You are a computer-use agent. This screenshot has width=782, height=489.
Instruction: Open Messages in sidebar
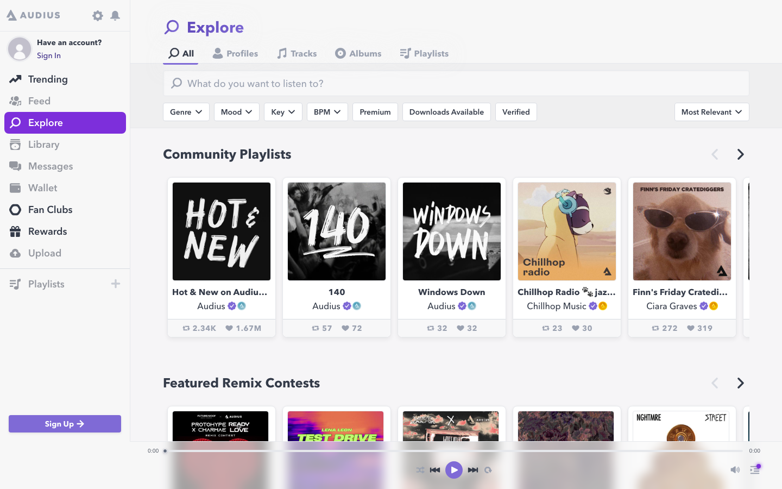[x=65, y=166]
